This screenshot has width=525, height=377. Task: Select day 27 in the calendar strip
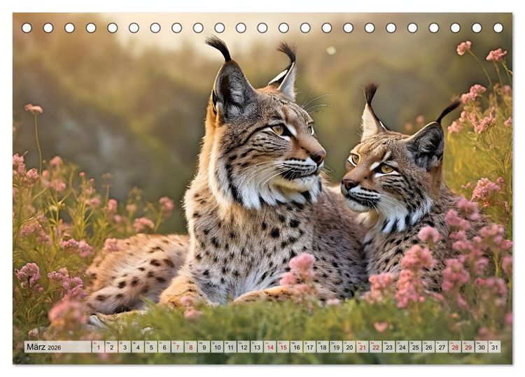pos(442,347)
